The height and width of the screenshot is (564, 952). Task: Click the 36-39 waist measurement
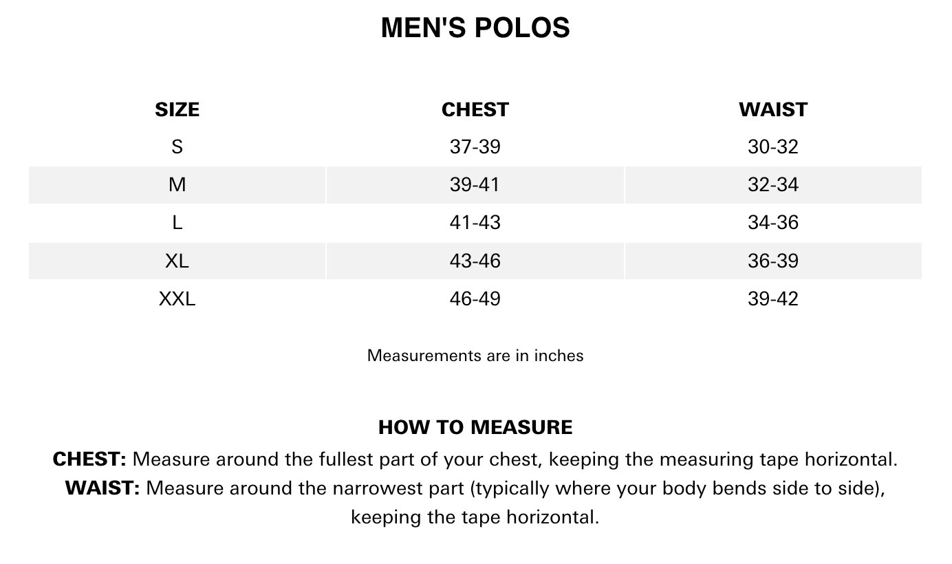773,261
